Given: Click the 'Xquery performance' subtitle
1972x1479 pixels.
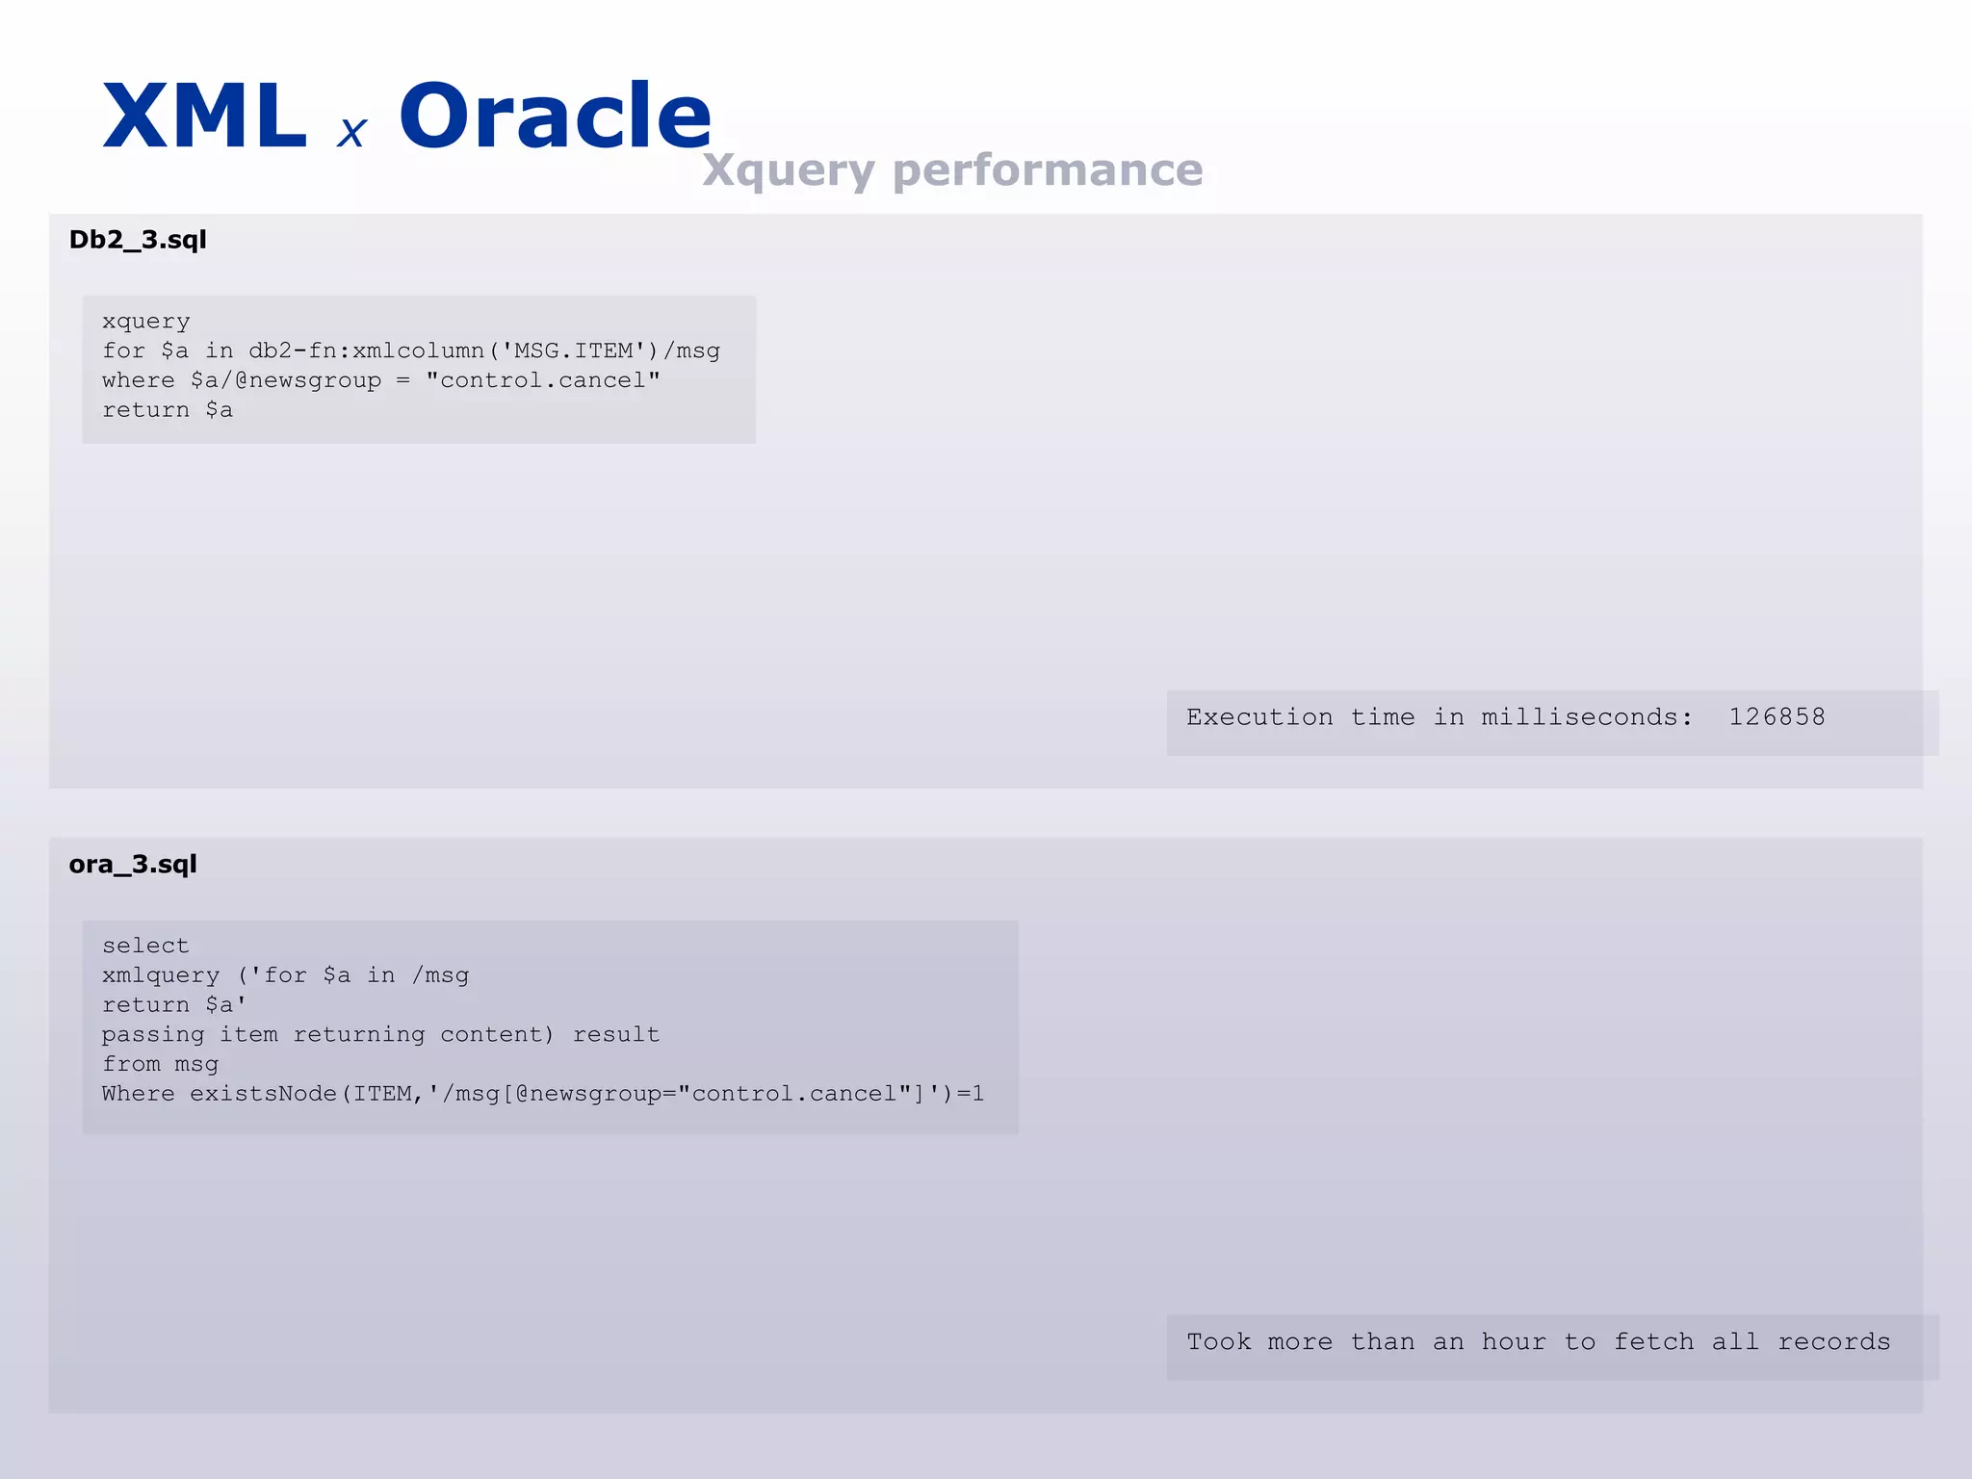Looking at the screenshot, I should tap(952, 170).
